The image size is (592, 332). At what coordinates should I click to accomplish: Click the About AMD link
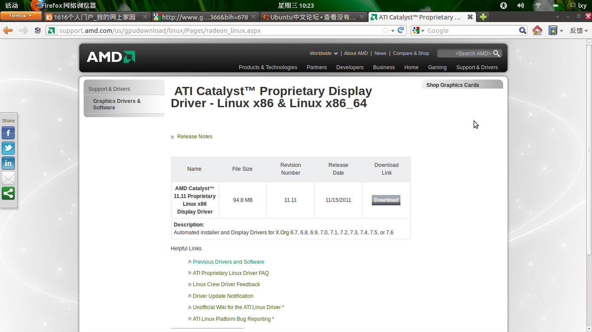click(x=356, y=53)
